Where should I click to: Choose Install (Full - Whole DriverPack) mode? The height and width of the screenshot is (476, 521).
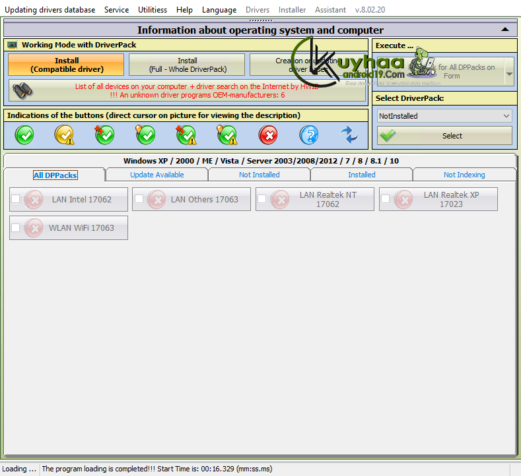click(x=187, y=65)
